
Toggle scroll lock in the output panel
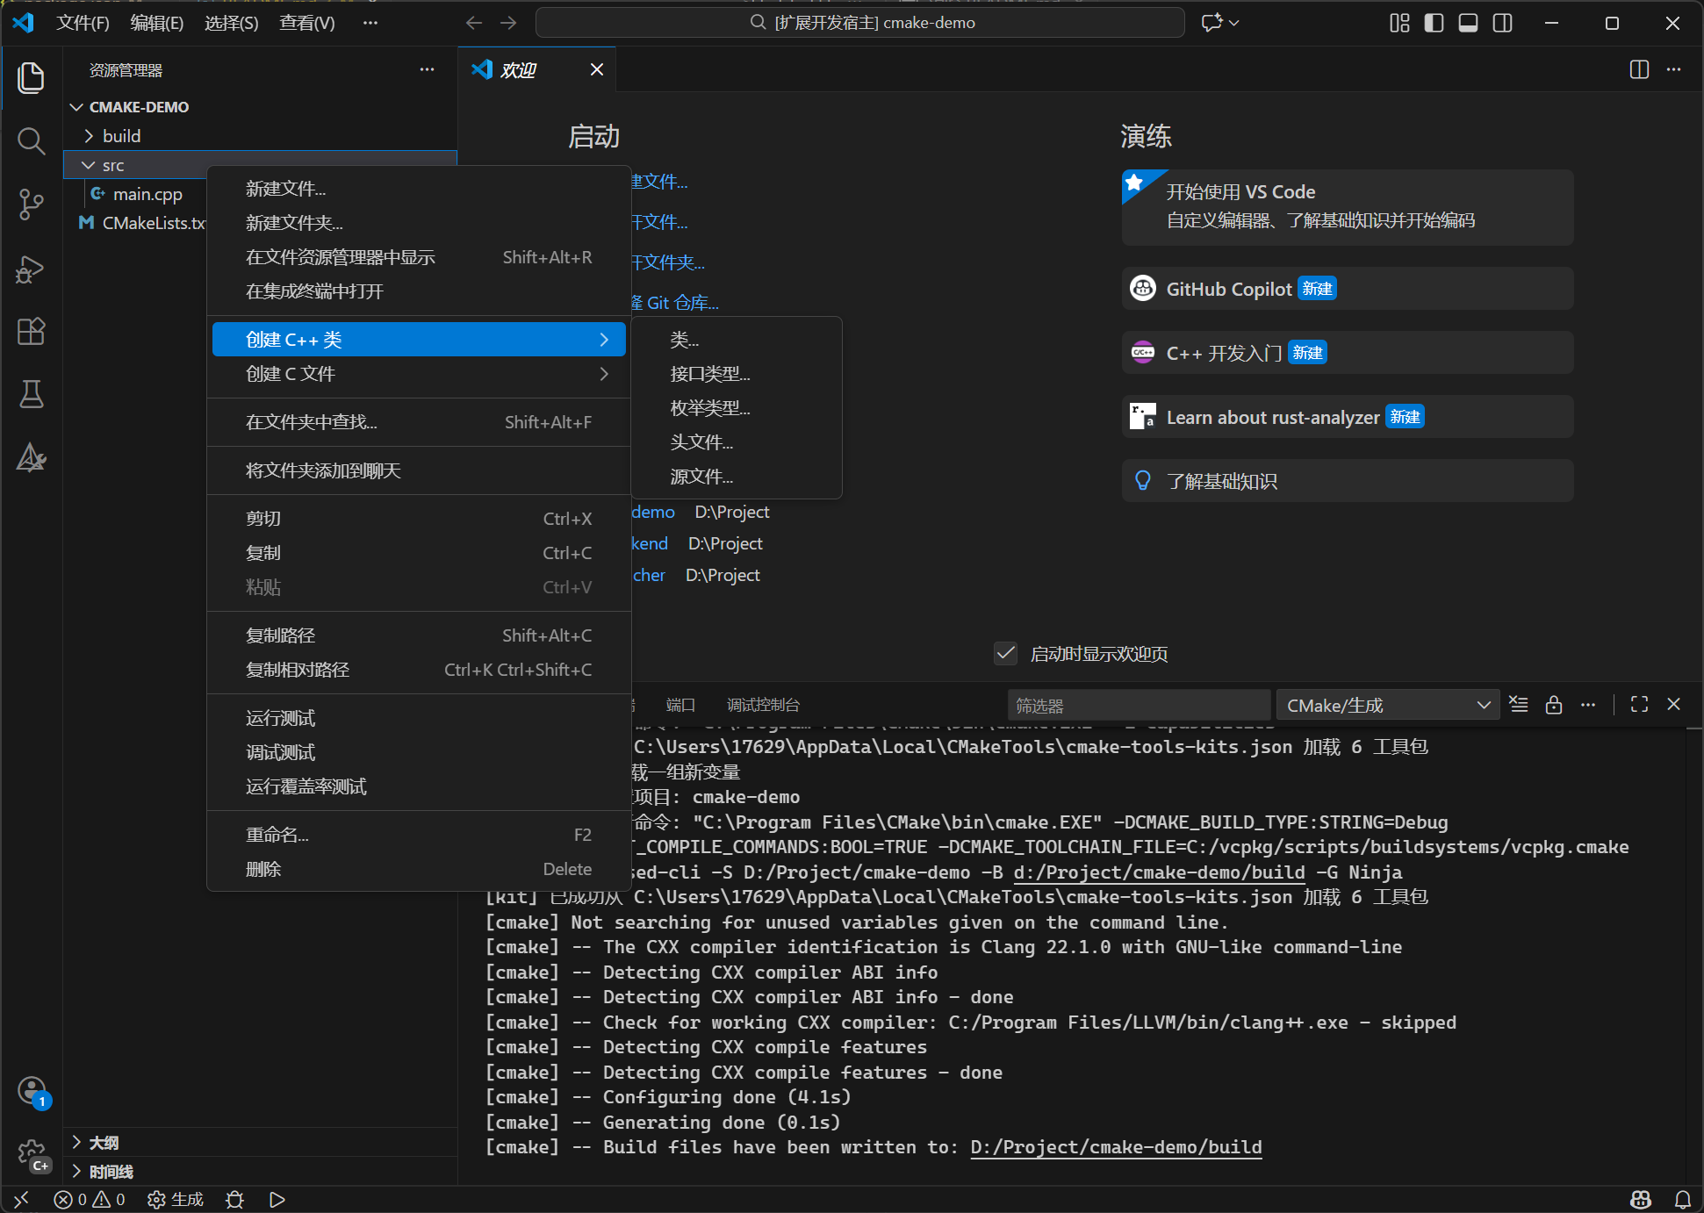click(x=1554, y=704)
